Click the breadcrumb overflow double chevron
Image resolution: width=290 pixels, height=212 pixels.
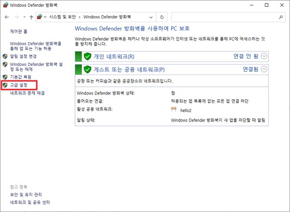[x=45, y=17]
